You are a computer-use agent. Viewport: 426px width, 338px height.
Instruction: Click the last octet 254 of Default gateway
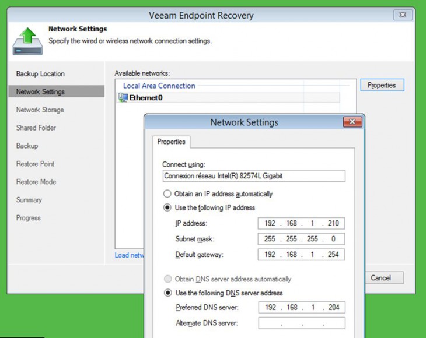pyautogui.click(x=333, y=255)
